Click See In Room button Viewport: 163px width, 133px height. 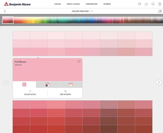(65, 93)
